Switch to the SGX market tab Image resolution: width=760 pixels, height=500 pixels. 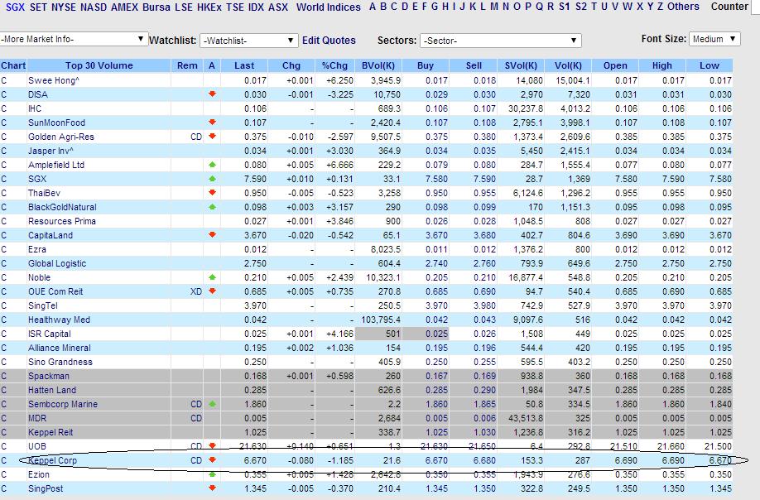pyautogui.click(x=15, y=7)
